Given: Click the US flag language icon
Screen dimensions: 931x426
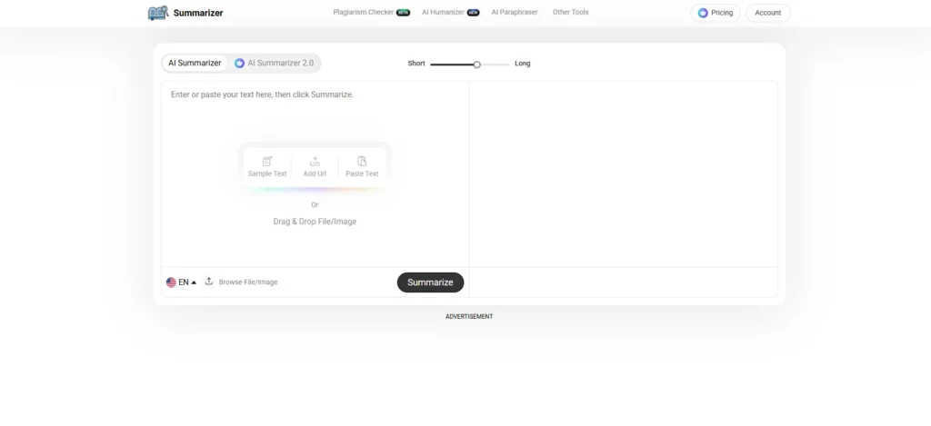Looking at the screenshot, I should pyautogui.click(x=171, y=282).
